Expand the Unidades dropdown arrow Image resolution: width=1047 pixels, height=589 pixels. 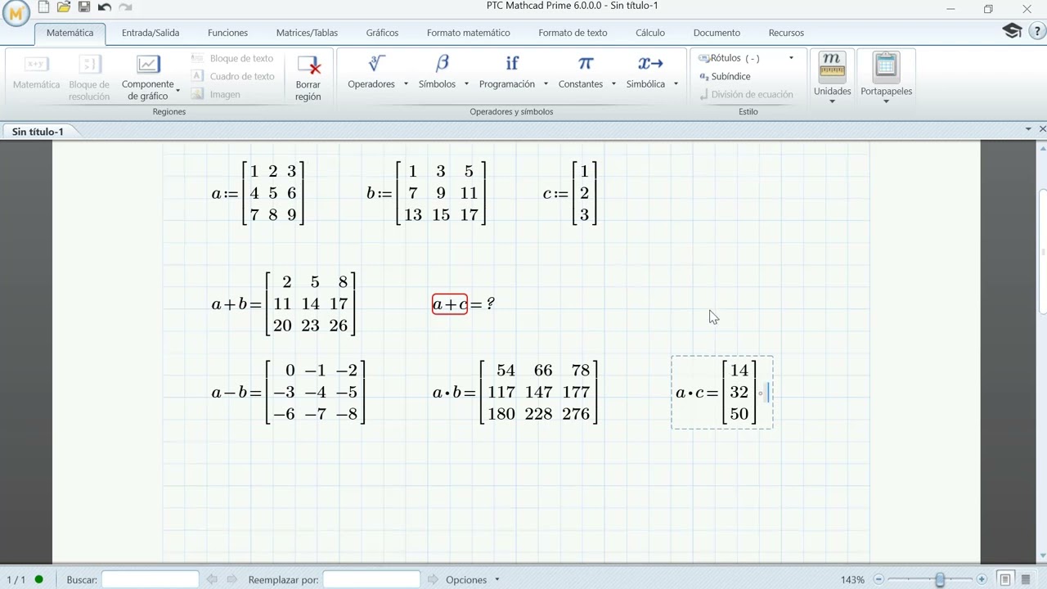(x=832, y=101)
